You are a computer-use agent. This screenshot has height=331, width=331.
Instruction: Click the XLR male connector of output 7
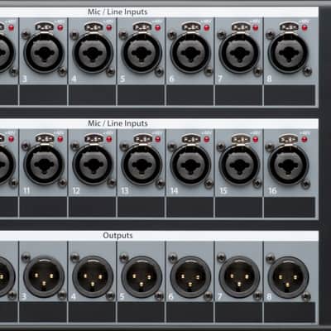239,276
